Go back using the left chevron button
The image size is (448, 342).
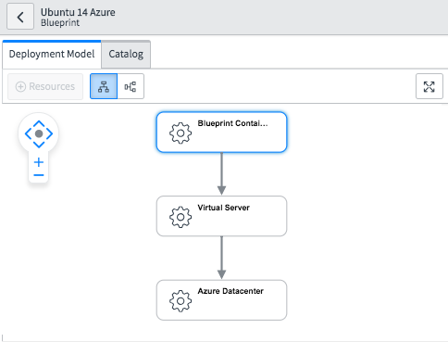click(x=20, y=17)
